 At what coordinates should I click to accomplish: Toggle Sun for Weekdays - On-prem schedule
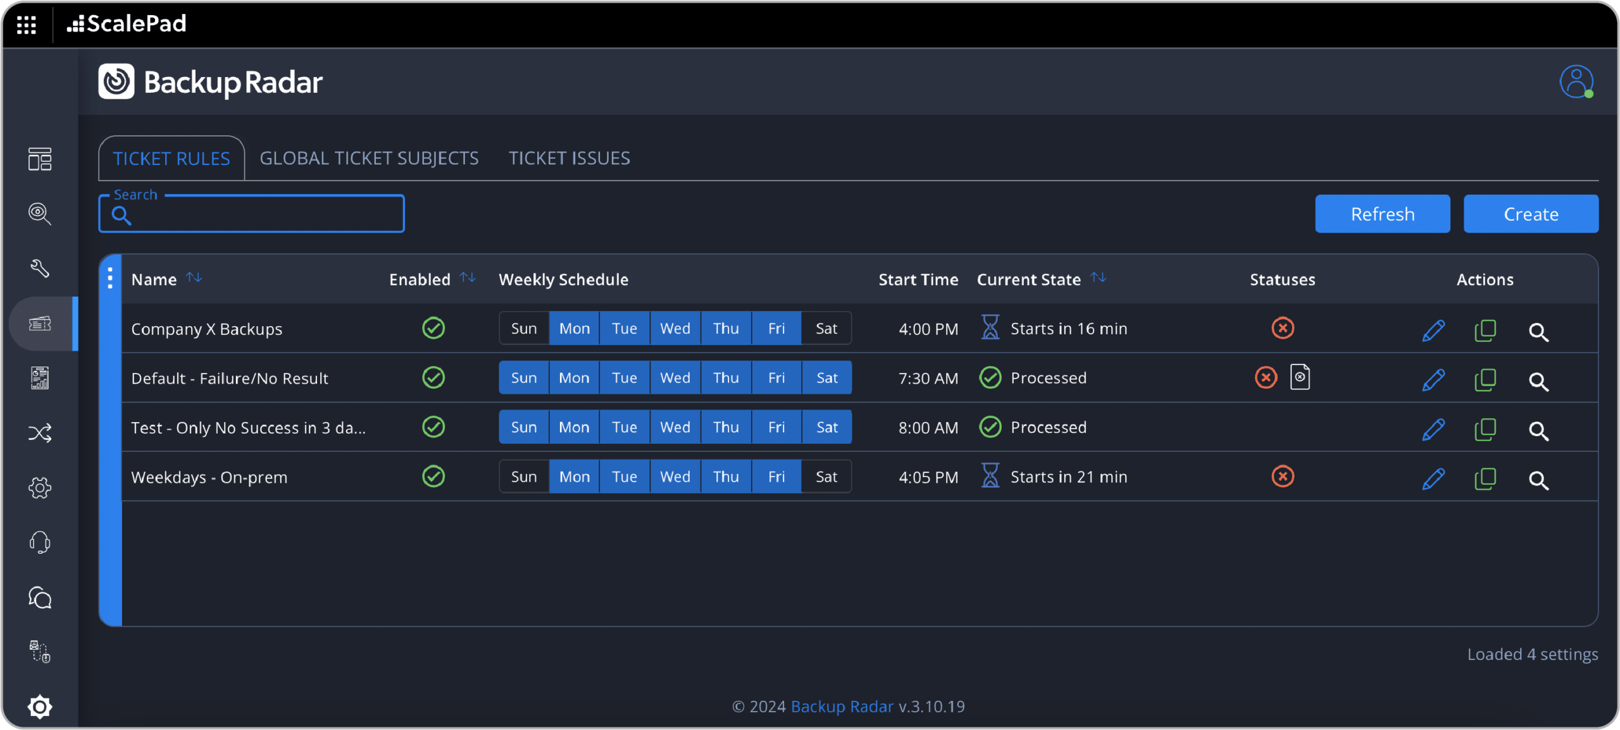point(523,477)
